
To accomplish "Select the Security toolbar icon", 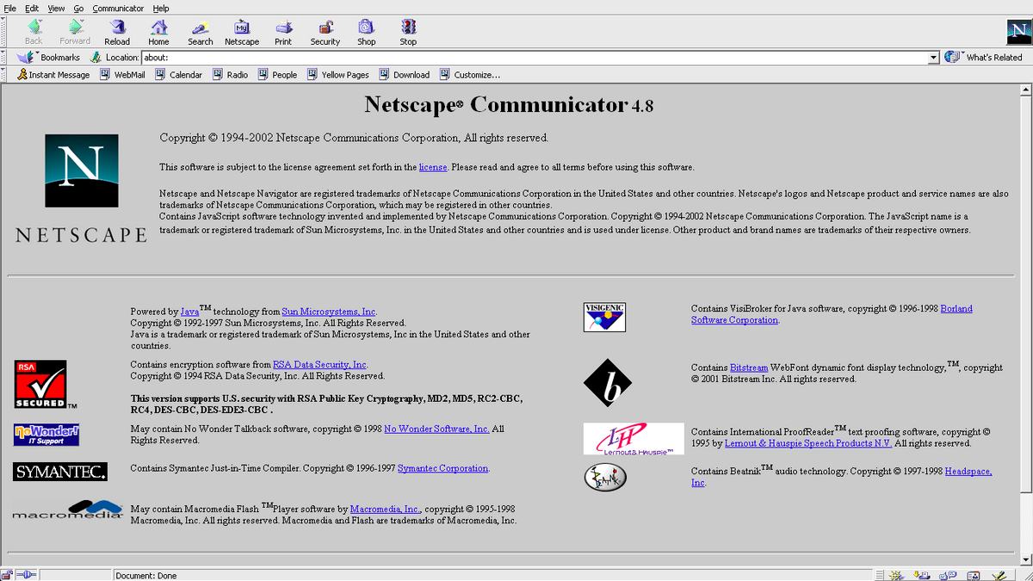I will tap(325, 32).
